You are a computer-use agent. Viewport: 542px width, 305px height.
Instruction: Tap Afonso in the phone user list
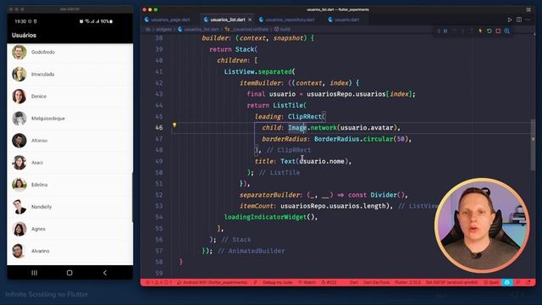click(x=70, y=141)
